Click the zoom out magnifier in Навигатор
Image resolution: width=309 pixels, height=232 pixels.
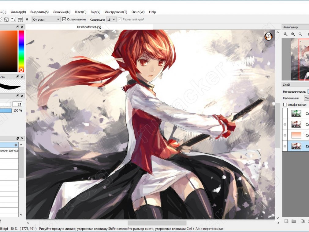293,34
